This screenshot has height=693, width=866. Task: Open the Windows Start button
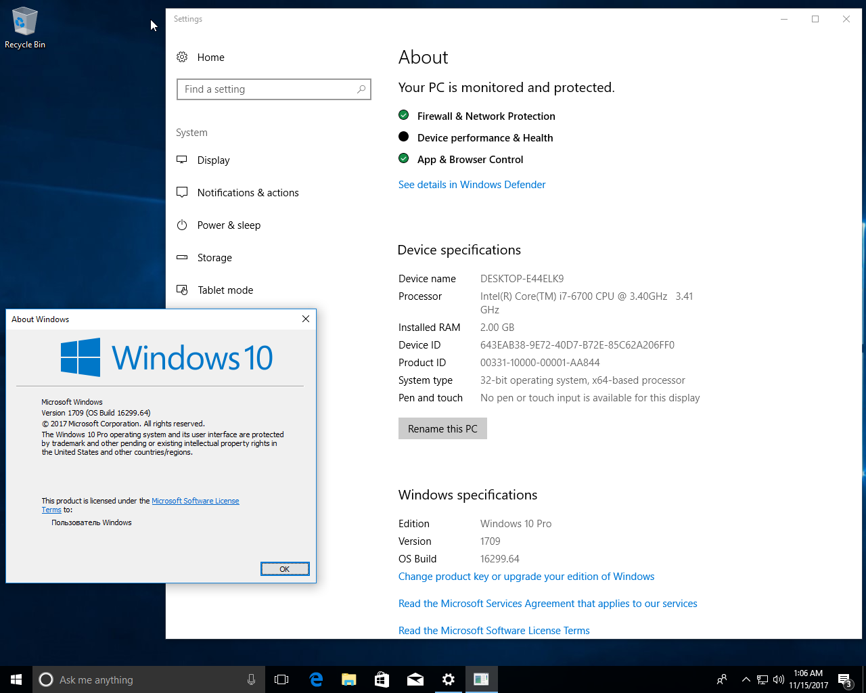(x=16, y=679)
